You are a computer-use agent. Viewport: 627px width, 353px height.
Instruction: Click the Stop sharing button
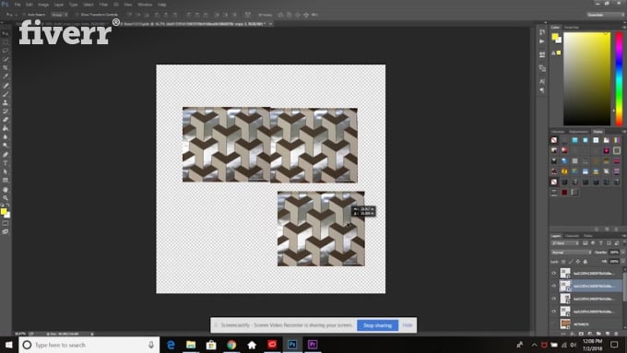coord(377,325)
